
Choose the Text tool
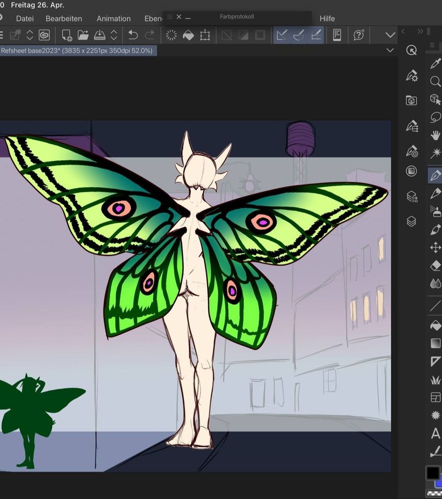[x=436, y=433]
